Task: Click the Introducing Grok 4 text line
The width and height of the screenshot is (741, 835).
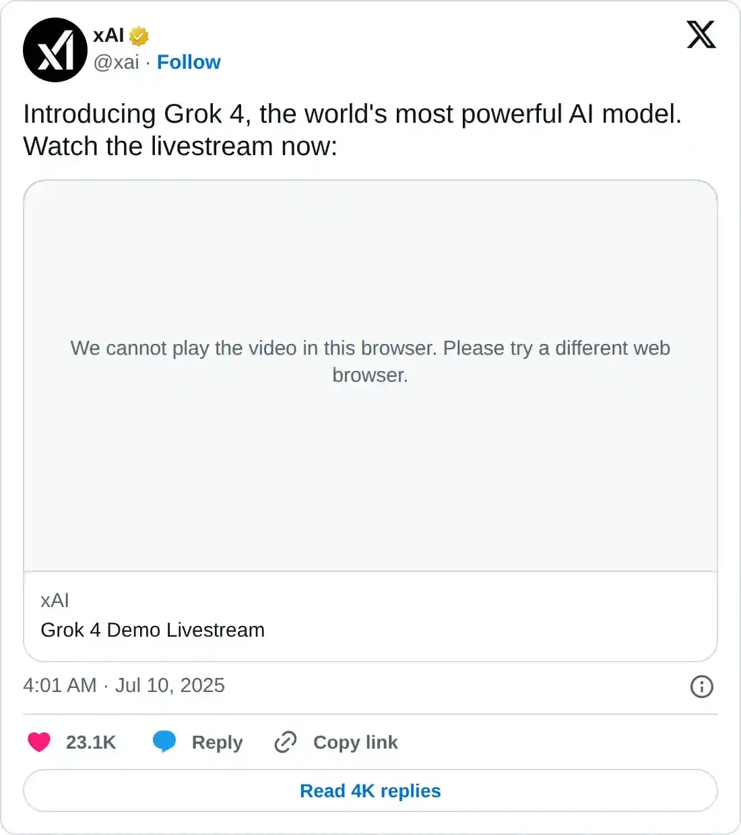Action: tap(352, 114)
